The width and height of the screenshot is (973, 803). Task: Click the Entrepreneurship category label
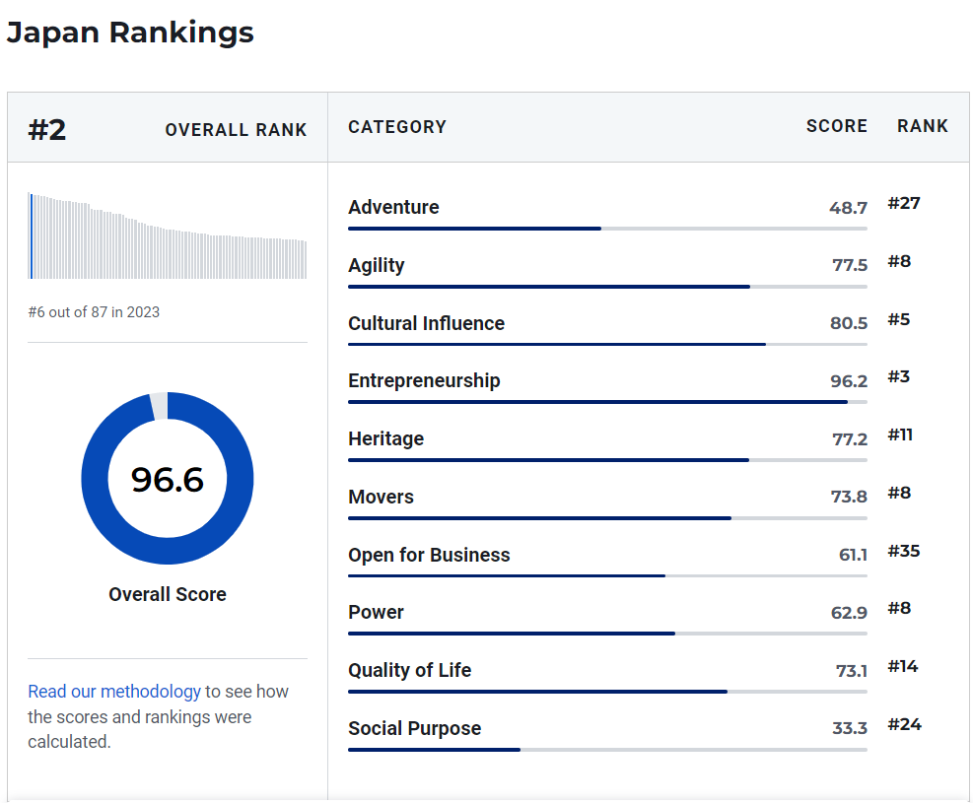424,380
